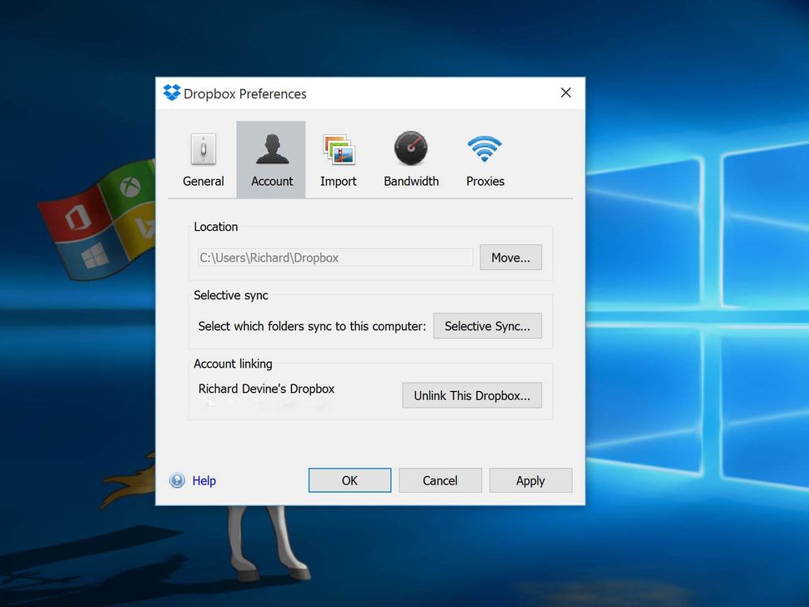Unlink This Dropbox account

[x=471, y=394]
